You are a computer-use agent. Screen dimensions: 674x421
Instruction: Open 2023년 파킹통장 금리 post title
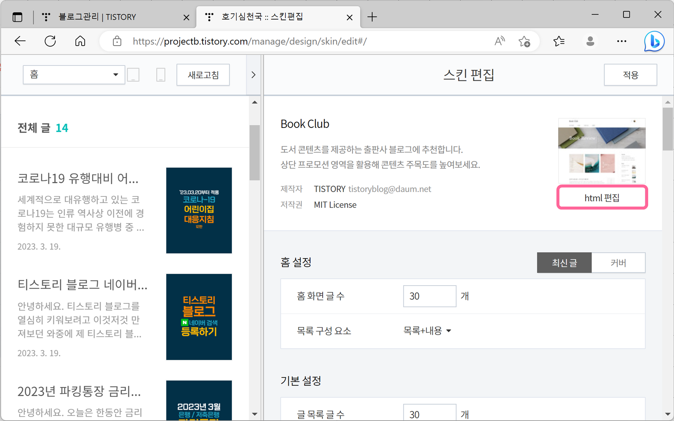pyautogui.click(x=79, y=391)
